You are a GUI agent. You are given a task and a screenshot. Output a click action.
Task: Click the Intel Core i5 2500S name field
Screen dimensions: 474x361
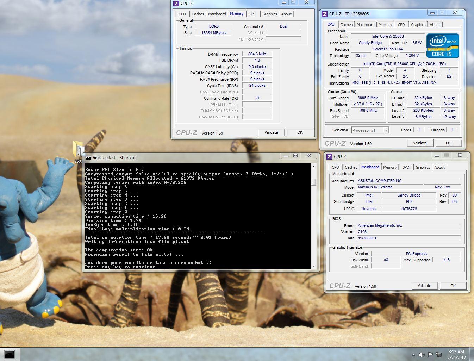[388, 36]
